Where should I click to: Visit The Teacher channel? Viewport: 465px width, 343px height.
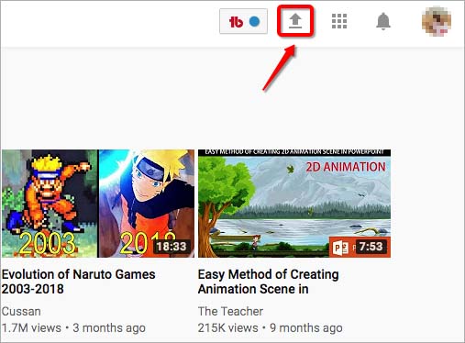coord(230,312)
